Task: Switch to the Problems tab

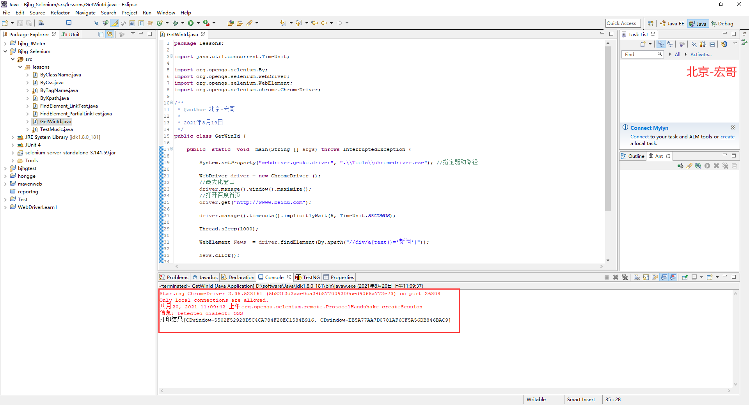Action: click(174, 278)
